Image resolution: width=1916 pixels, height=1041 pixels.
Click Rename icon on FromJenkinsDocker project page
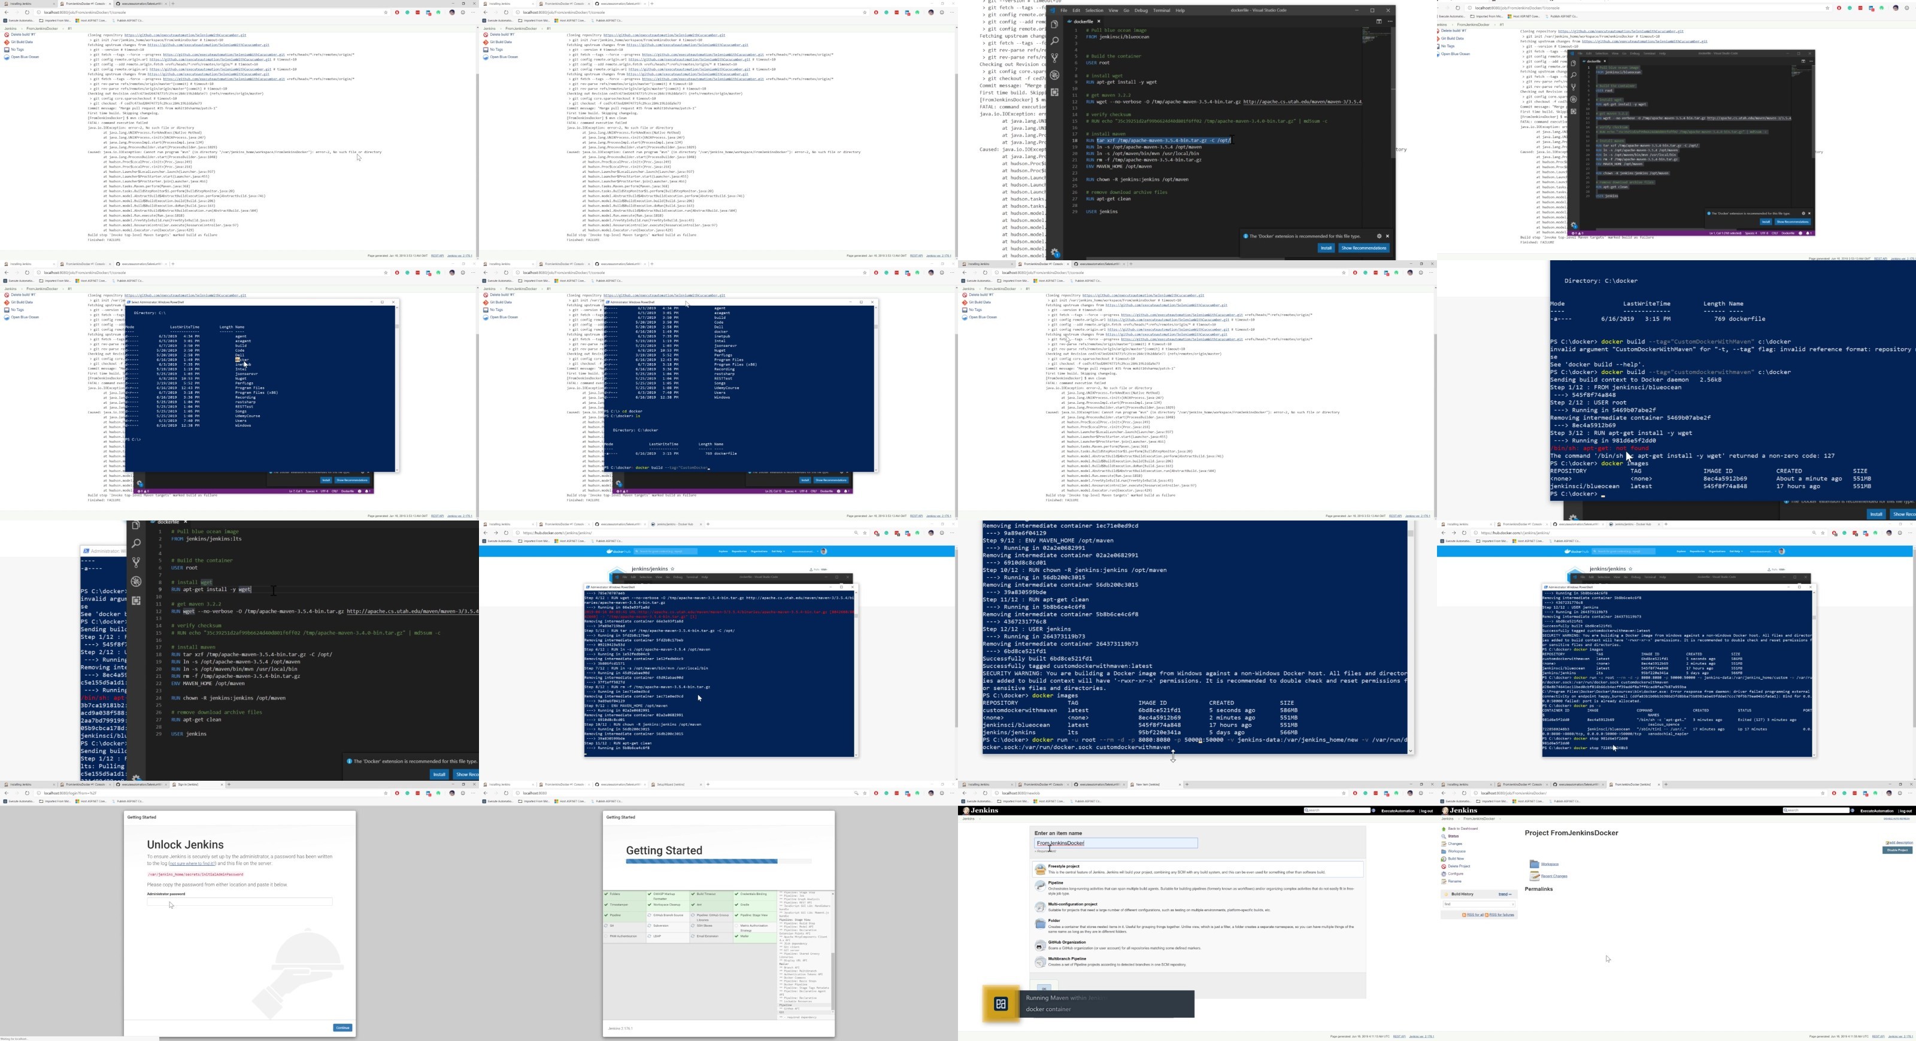tap(1444, 881)
